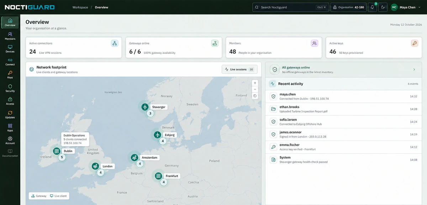Click the 48 members count
Screen dimensions: 427x205
[x=233, y=52]
